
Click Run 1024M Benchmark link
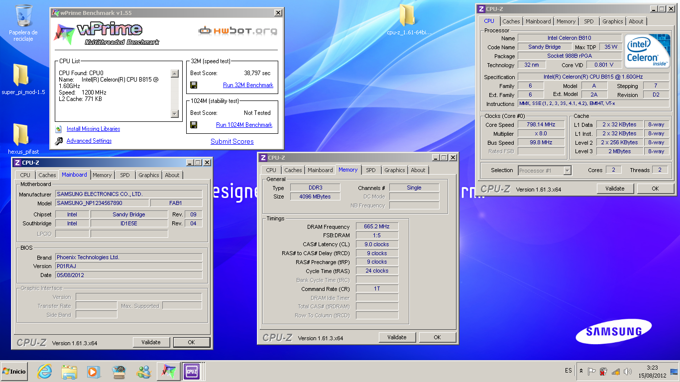pos(244,125)
